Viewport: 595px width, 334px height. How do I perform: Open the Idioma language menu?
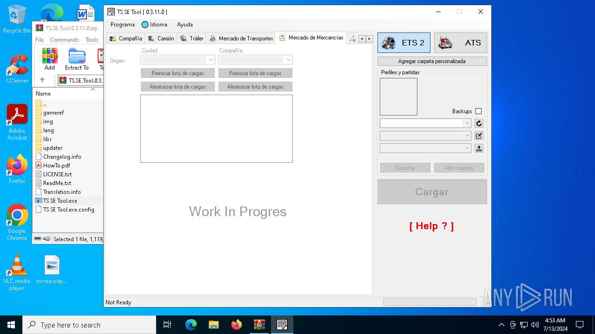click(x=154, y=25)
